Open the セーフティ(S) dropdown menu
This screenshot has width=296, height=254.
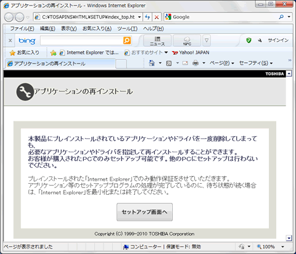tap(256, 63)
